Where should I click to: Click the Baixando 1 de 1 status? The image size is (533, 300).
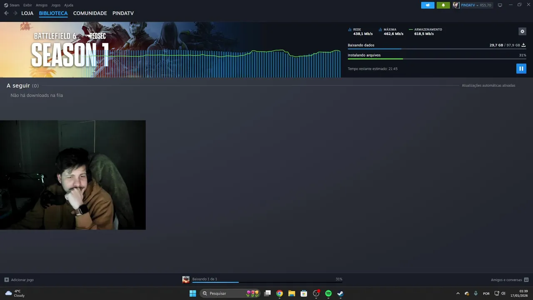[x=204, y=279]
